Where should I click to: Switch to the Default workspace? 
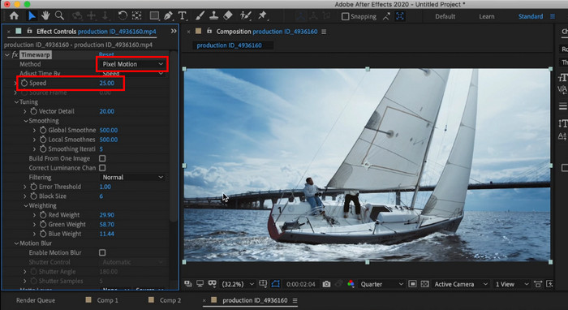tap(445, 16)
